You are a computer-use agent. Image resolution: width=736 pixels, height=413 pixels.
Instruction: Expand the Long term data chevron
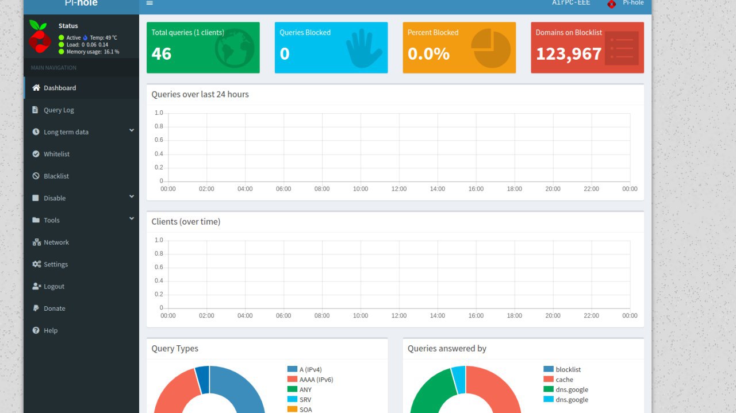132,131
